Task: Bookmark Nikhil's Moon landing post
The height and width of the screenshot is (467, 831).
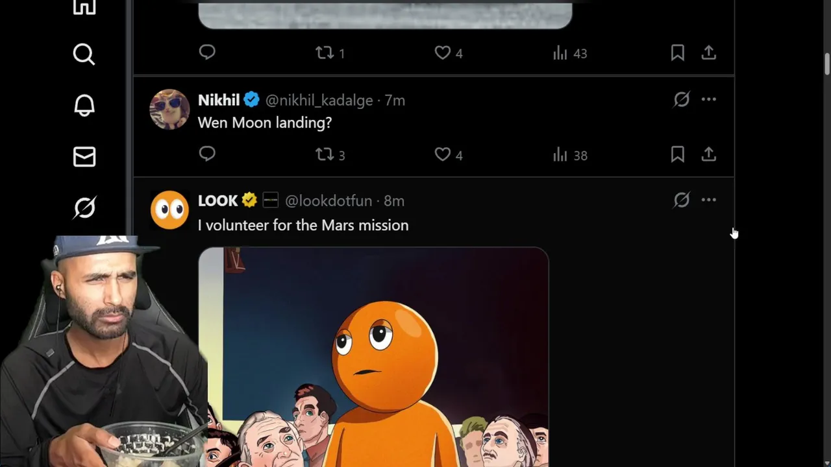Action: pos(677,154)
